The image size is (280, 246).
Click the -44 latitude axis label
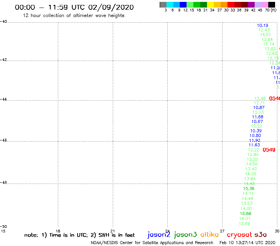[3, 100]
